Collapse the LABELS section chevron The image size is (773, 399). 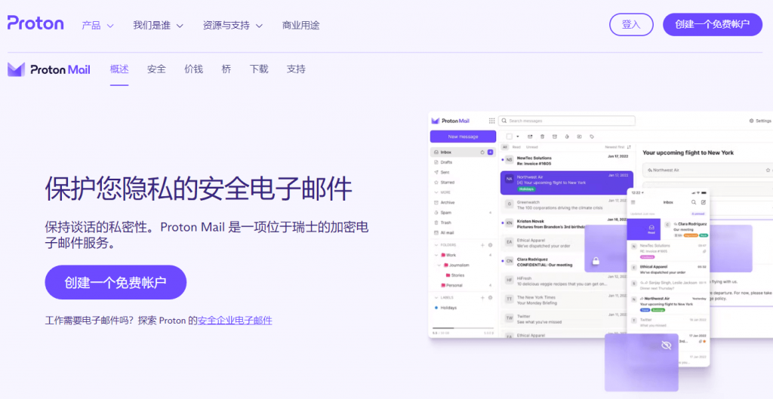[x=436, y=297]
